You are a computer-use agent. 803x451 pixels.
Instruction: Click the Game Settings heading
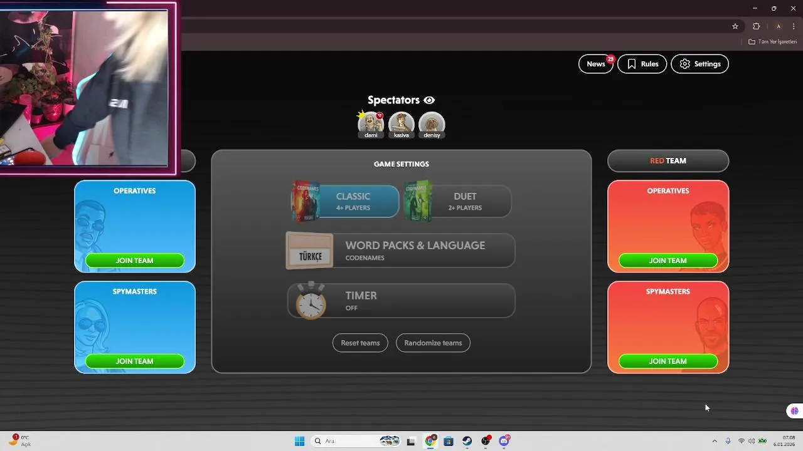[x=401, y=164]
